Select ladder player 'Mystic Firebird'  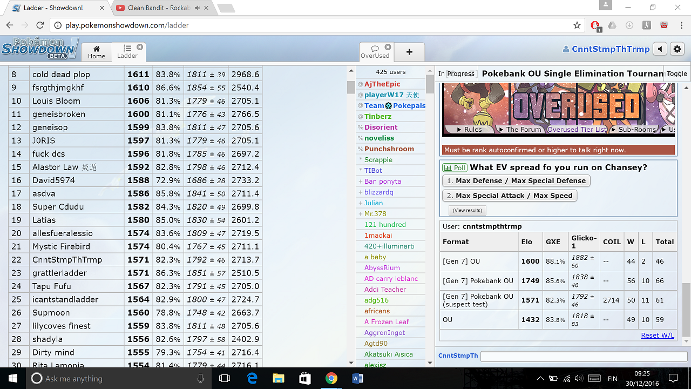[x=61, y=246]
